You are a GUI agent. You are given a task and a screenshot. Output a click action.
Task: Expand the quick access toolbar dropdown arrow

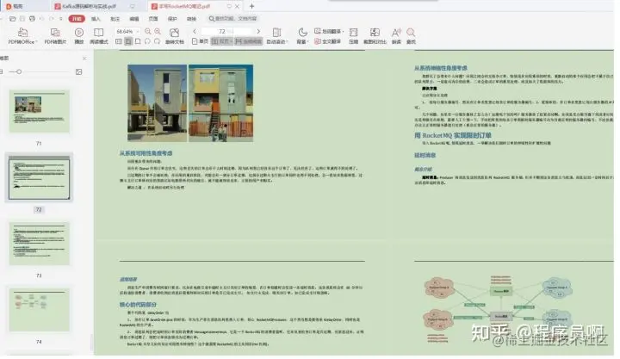click(61, 19)
